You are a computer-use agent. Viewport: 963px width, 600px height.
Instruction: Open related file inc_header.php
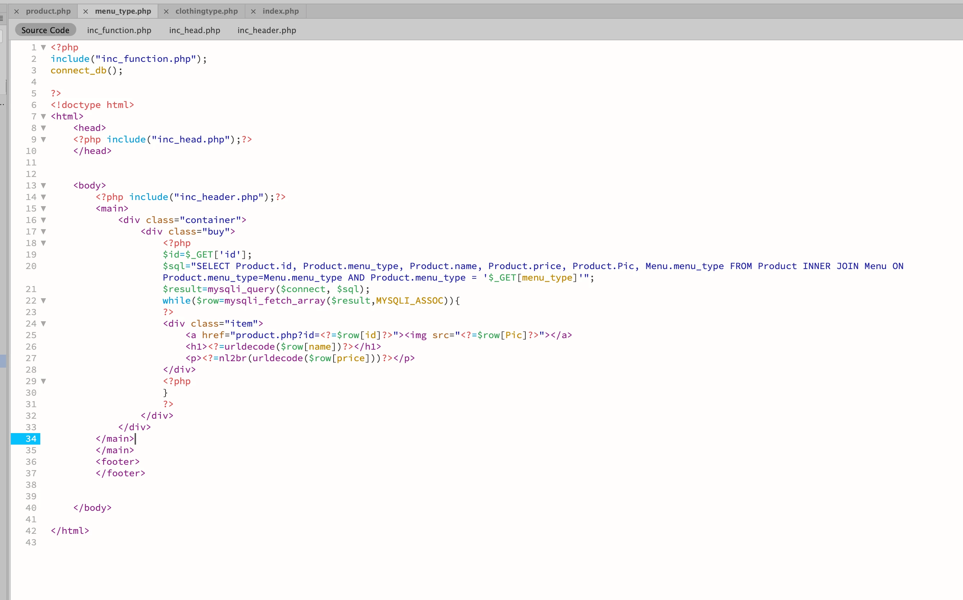coord(267,30)
